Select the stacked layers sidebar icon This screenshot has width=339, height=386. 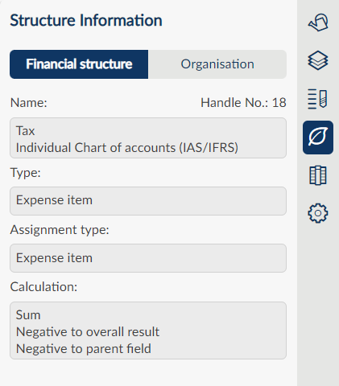[x=318, y=60]
